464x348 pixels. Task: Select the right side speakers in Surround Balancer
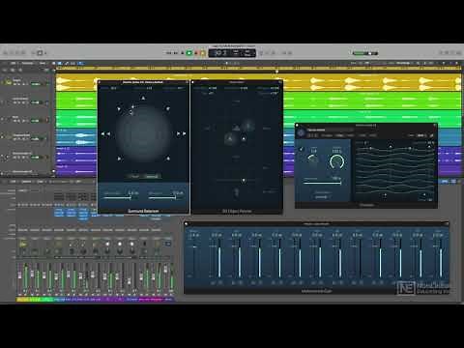click(x=181, y=133)
